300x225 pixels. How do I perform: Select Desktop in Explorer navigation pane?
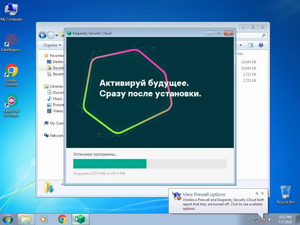pos(55,62)
